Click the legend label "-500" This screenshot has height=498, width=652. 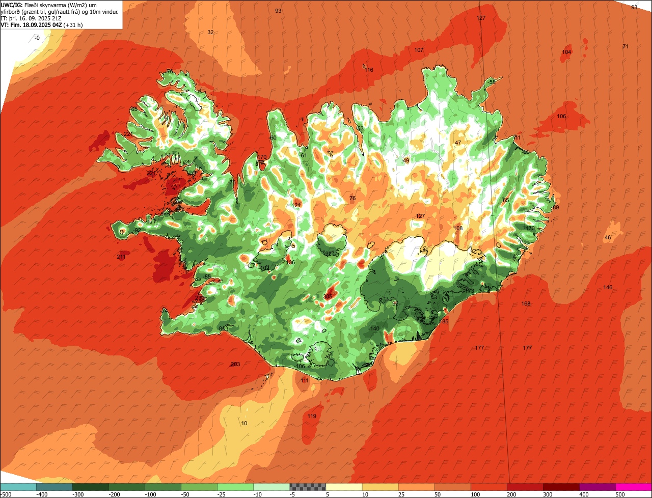(6, 494)
